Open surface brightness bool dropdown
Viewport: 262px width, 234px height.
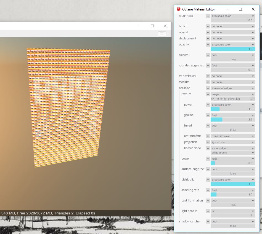click(x=233, y=169)
